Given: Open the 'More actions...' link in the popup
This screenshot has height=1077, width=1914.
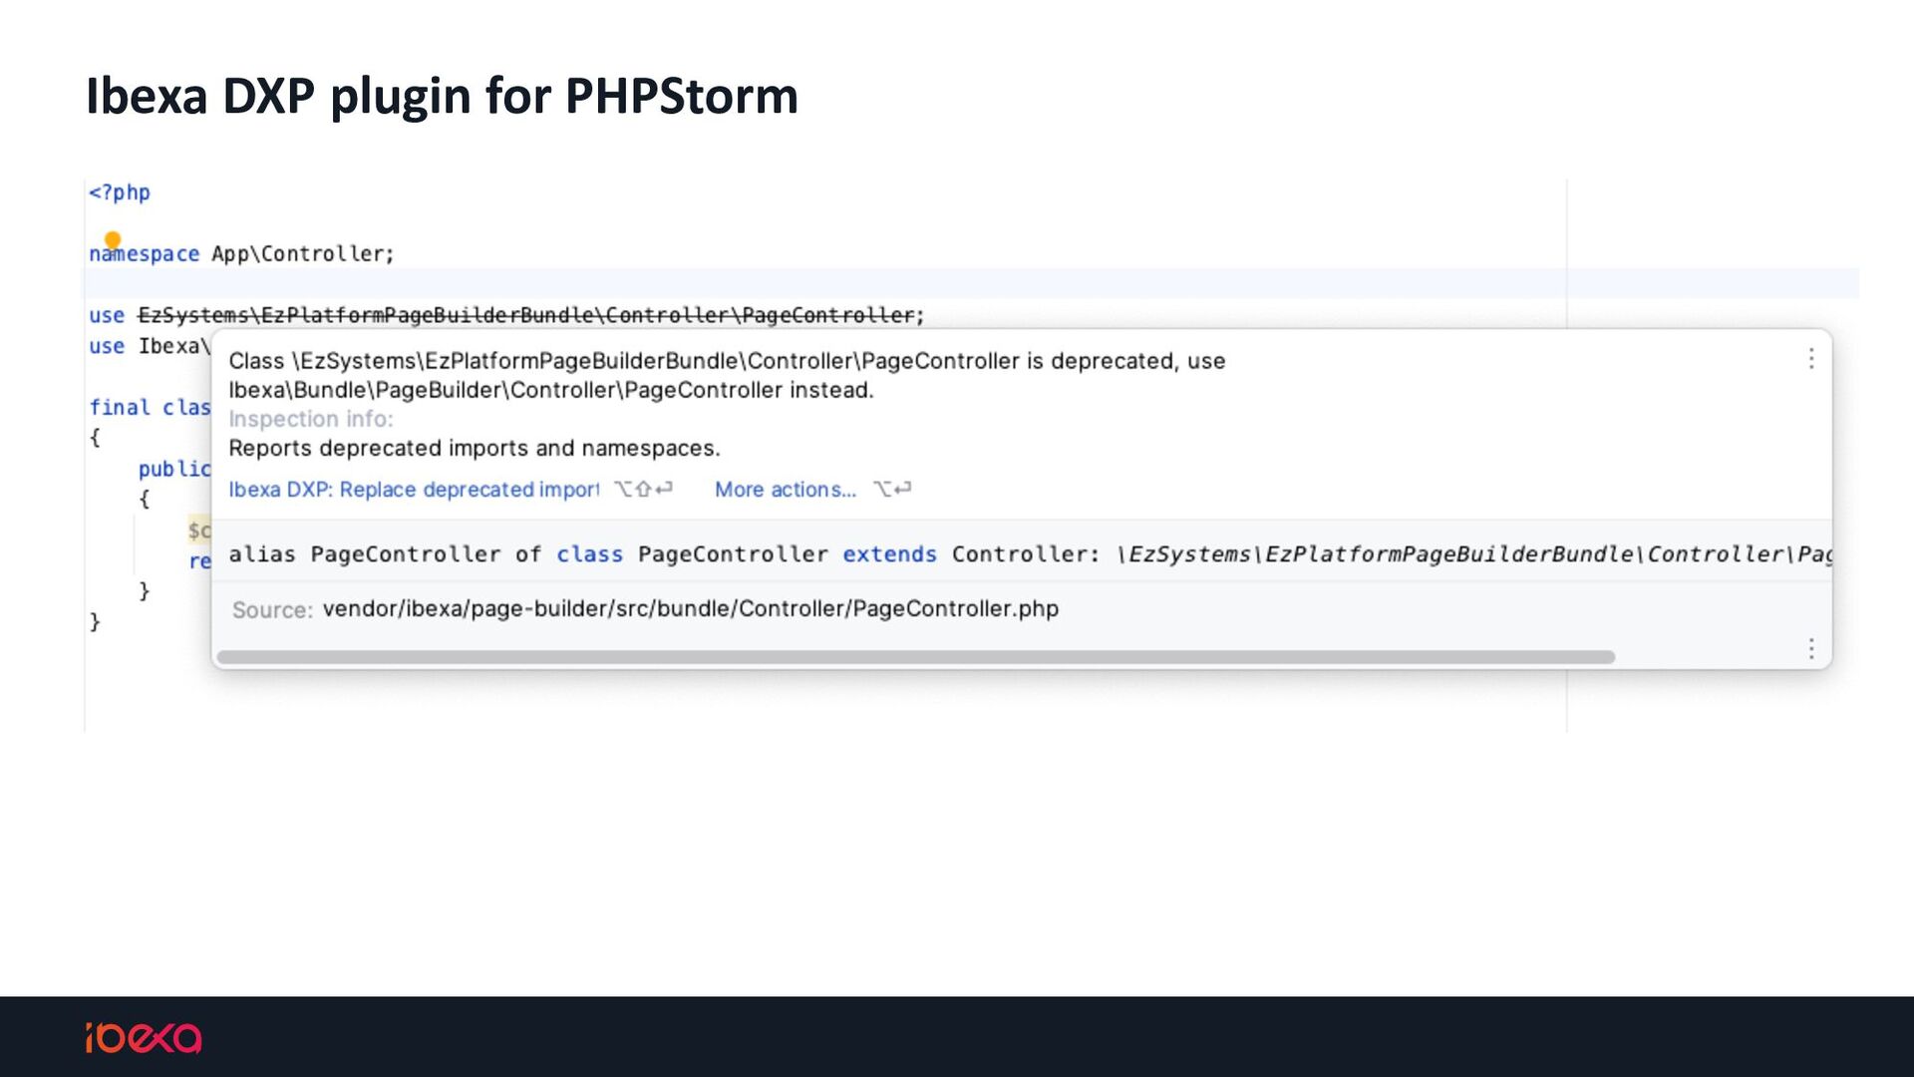Looking at the screenshot, I should [x=786, y=490].
